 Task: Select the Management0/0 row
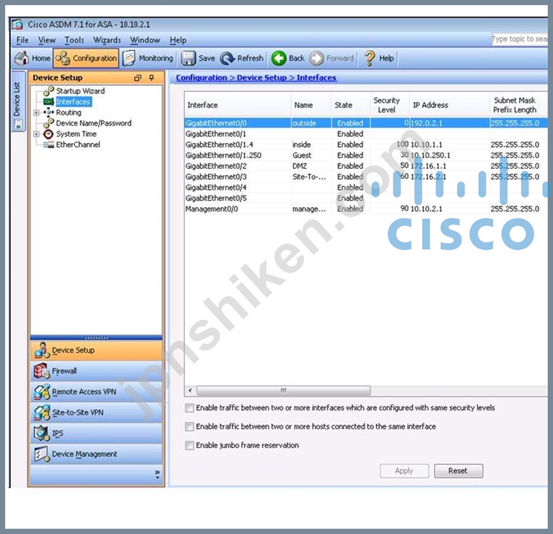coord(366,209)
